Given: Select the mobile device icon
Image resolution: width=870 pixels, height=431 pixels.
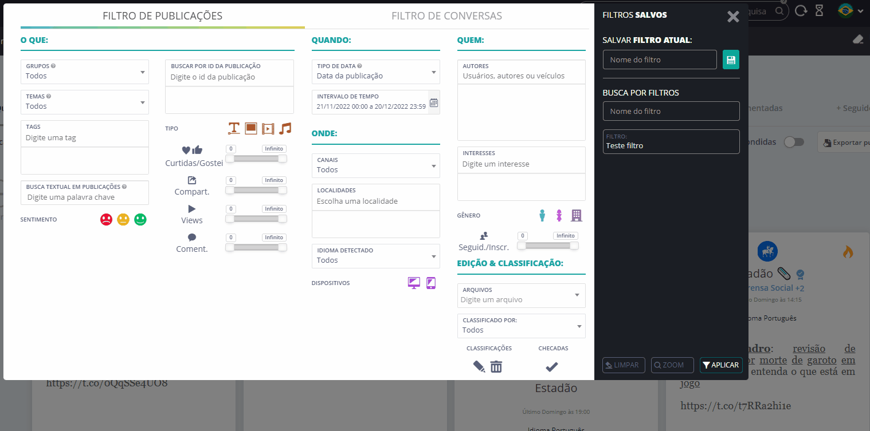Looking at the screenshot, I should click(431, 283).
